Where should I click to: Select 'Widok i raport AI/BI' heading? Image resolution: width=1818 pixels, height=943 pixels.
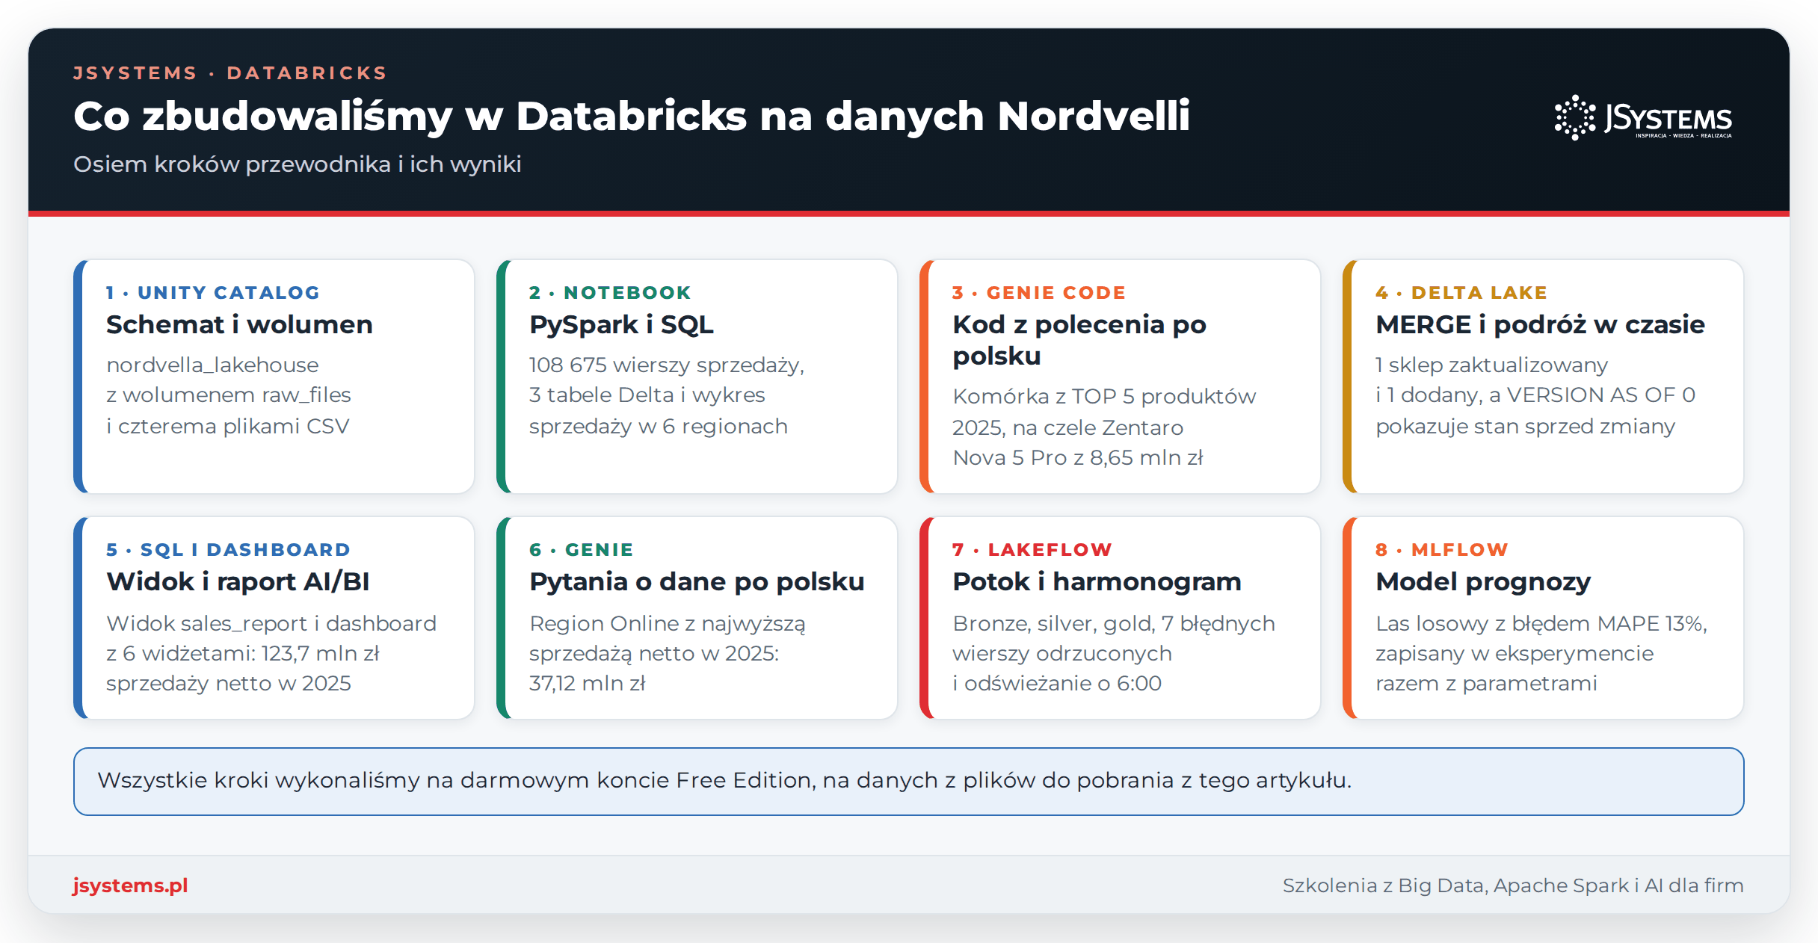pos(238,581)
